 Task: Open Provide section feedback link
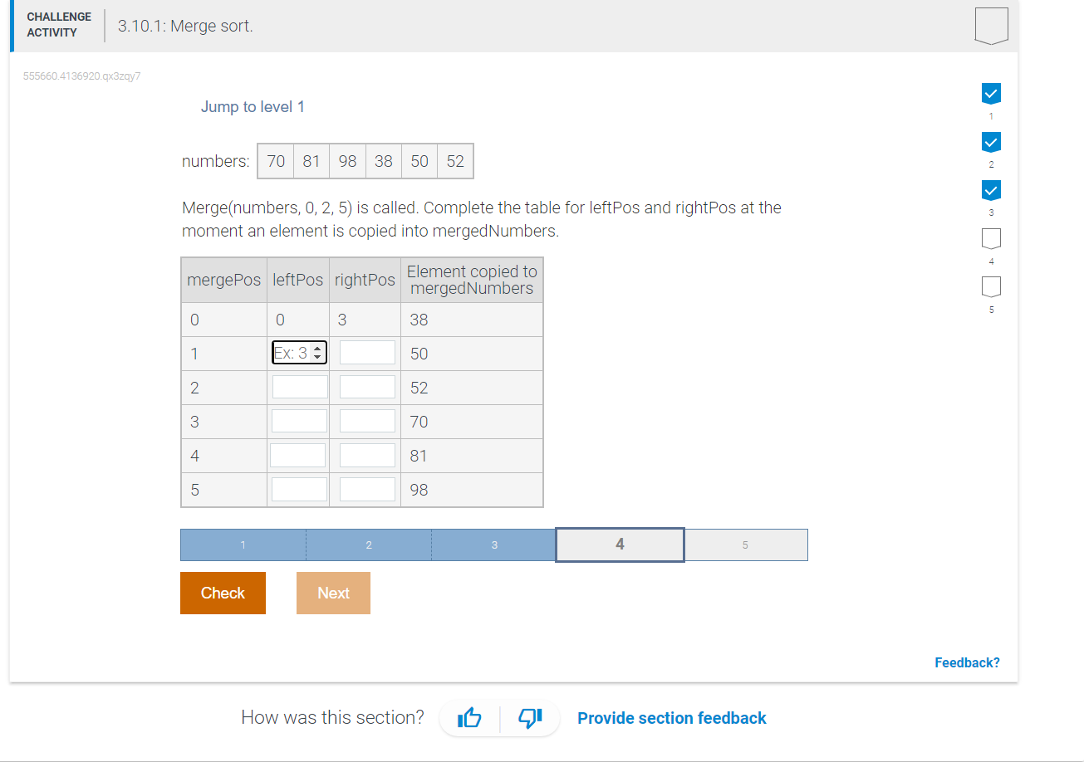[x=672, y=718]
